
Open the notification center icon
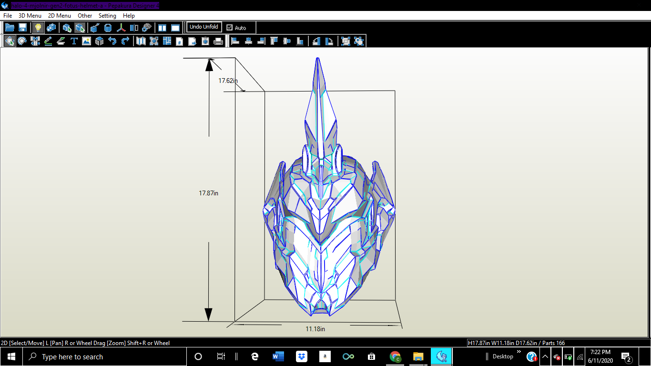[x=627, y=356]
